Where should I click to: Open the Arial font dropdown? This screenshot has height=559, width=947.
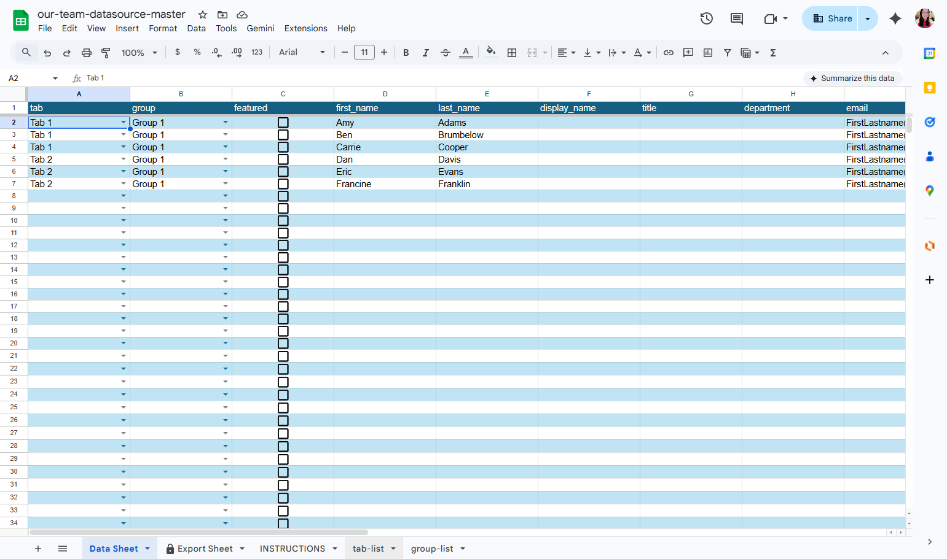(x=302, y=53)
